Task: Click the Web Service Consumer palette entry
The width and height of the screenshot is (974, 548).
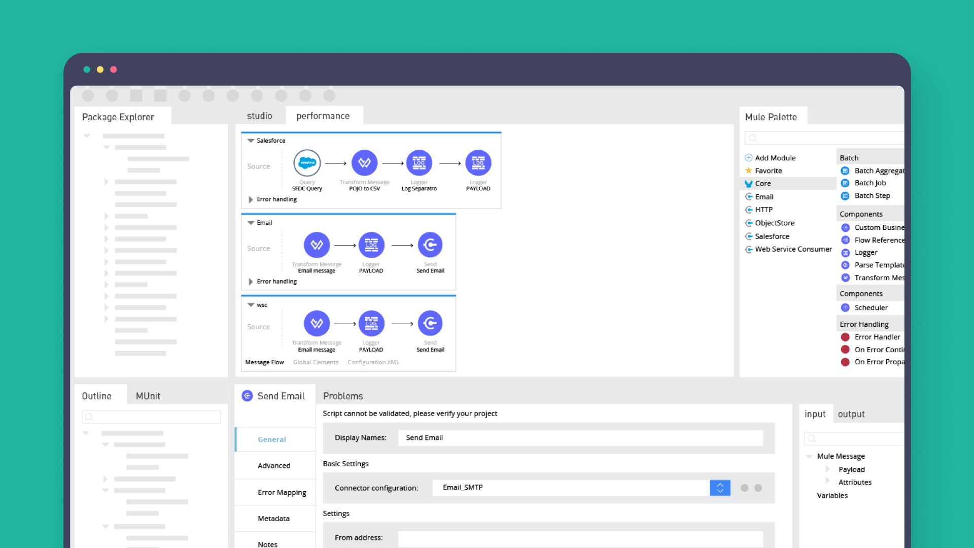Action: 793,249
